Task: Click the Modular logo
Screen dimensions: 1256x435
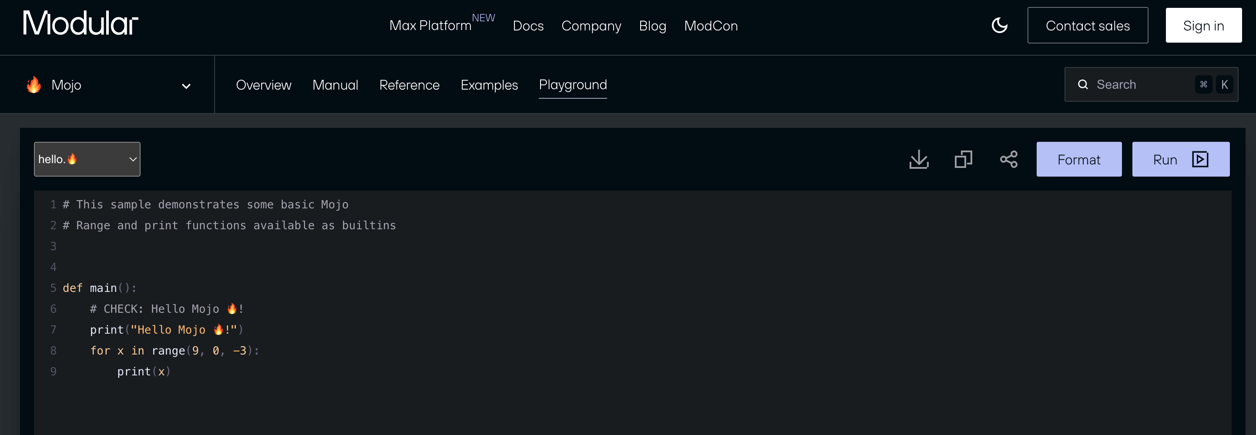Action: point(81,23)
